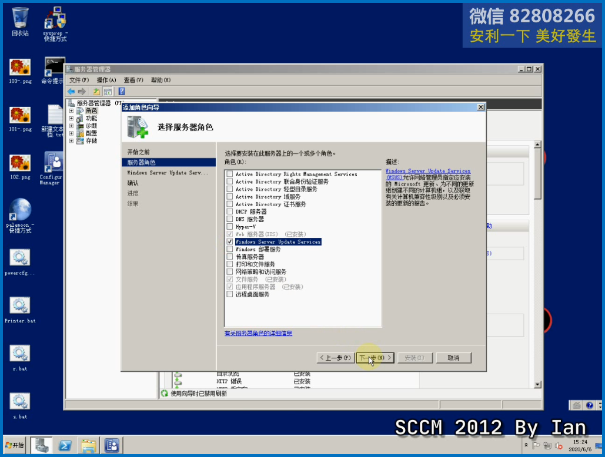Check Active Directory 证书服务 role
The height and width of the screenshot is (457, 605).
pos(229,204)
